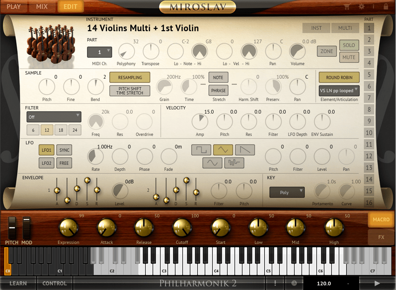Open the Element/Articulation dropdown
The width and height of the screenshot is (396, 290).
(x=339, y=90)
